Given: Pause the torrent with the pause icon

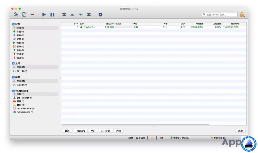Looking at the screenshot, I should pyautogui.click(x=52, y=15).
